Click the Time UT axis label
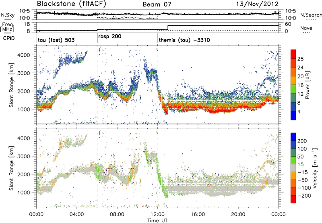Image resolution: width=322 pixels, height=223 pixels. 157,221
